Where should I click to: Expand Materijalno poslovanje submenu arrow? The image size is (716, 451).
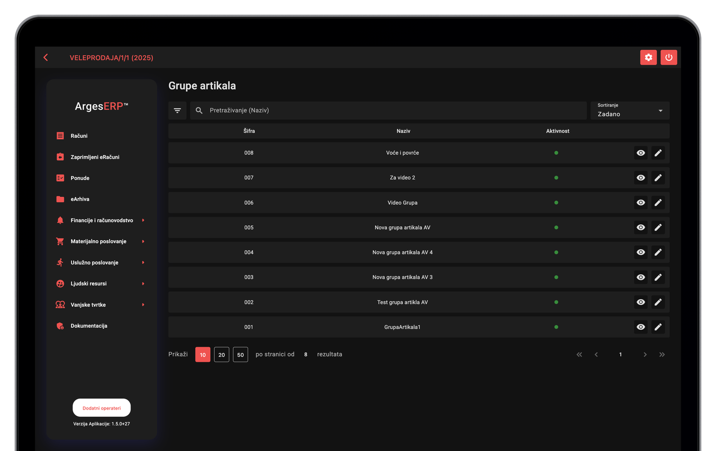(143, 241)
